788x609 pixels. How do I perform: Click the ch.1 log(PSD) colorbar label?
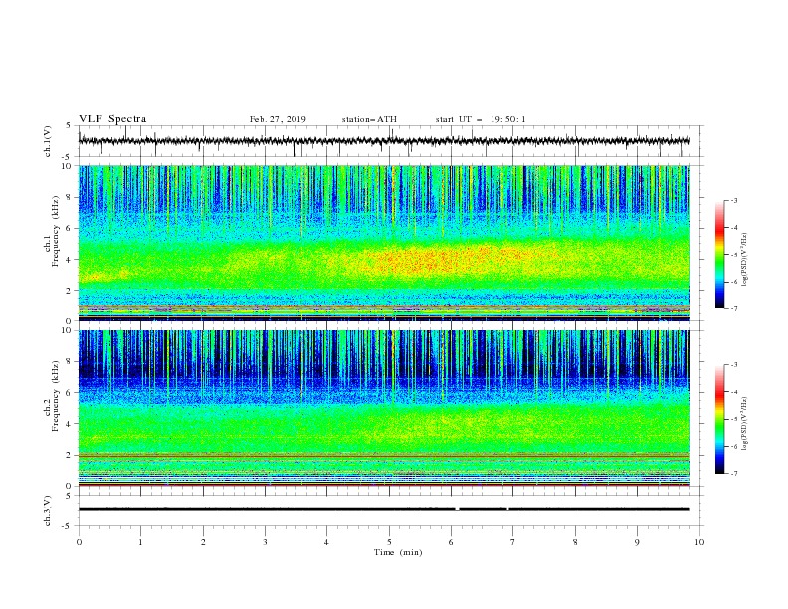pyautogui.click(x=744, y=260)
